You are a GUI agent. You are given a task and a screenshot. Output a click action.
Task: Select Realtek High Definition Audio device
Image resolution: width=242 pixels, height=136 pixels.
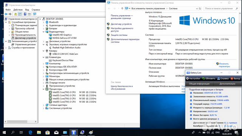[x=67, y=48]
